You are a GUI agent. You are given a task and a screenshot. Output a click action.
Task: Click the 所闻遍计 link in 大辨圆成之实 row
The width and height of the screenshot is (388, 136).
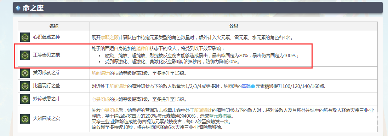coord(203,110)
